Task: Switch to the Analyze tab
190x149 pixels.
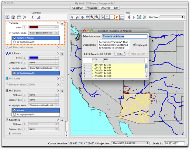Action: coord(106,8)
